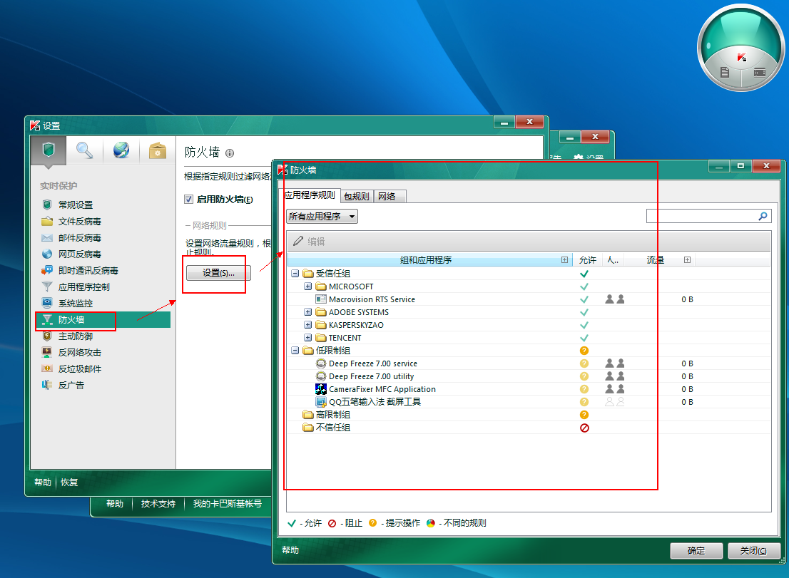Click the Kaspersky logo on desktop gadget
Screen dimensions: 789x578
tap(742, 57)
